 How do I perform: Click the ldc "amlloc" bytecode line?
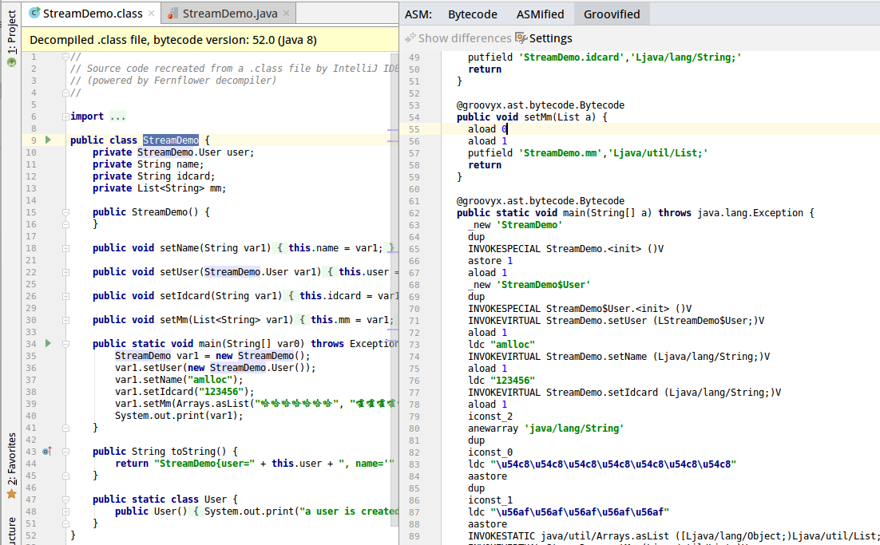click(x=501, y=344)
